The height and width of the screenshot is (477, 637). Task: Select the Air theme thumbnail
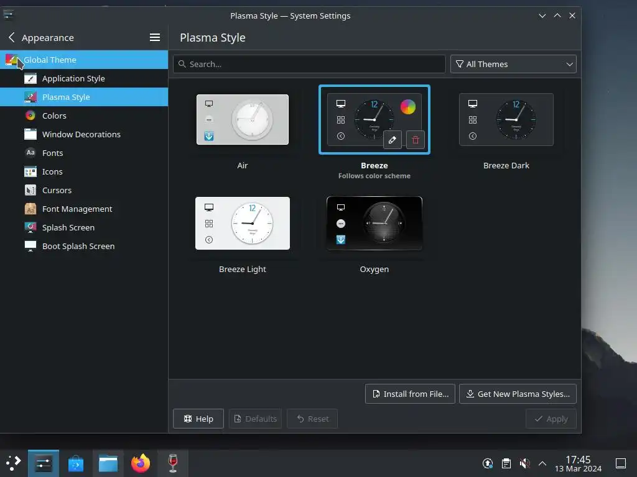click(243, 120)
